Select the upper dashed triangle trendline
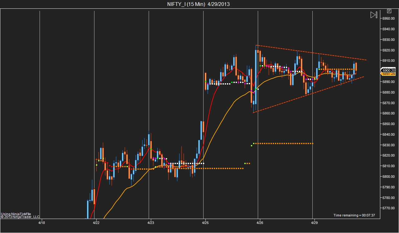 pyautogui.click(x=312, y=53)
